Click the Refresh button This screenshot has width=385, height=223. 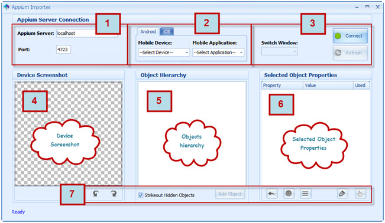coord(350,53)
